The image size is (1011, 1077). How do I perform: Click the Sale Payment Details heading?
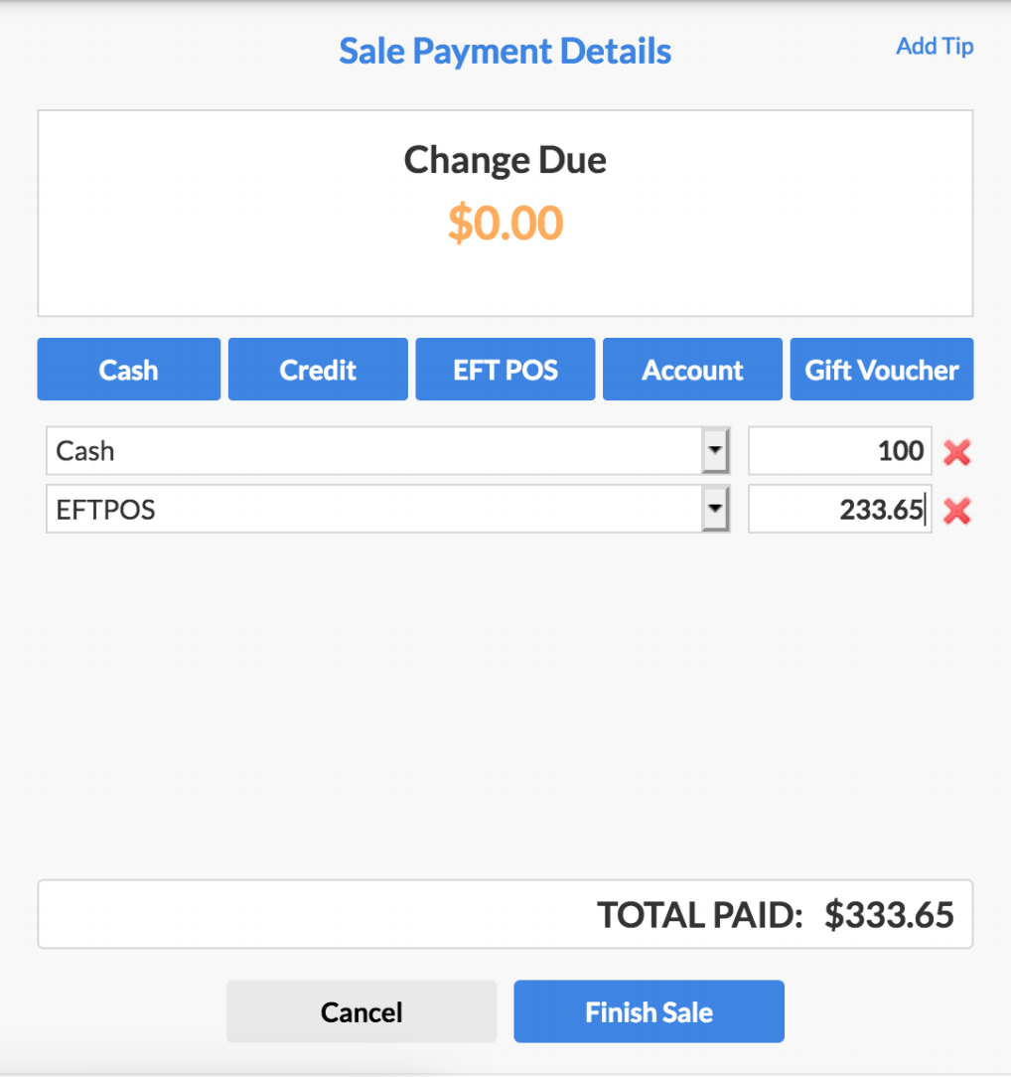click(x=505, y=51)
